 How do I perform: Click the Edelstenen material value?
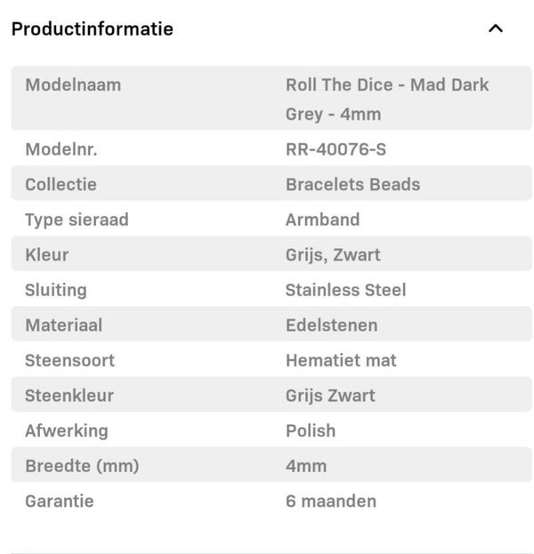[x=331, y=325]
